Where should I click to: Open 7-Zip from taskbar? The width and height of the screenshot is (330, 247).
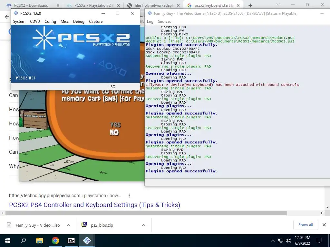coord(71,241)
